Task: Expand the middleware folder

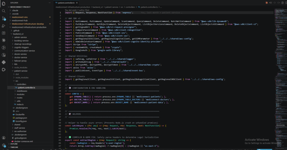Action: 30,91
